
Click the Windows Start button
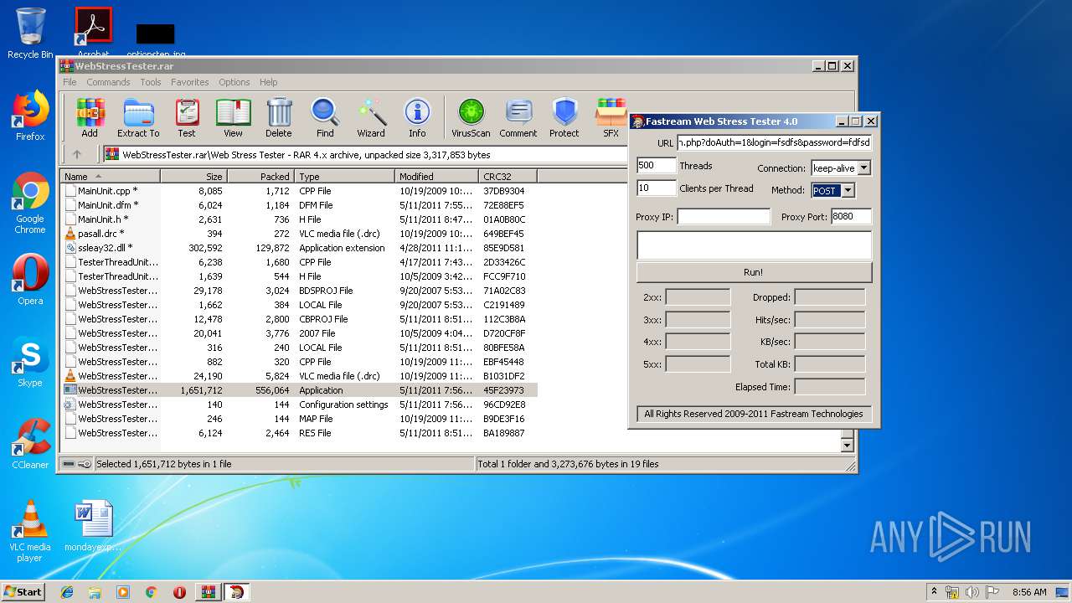pyautogui.click(x=23, y=592)
